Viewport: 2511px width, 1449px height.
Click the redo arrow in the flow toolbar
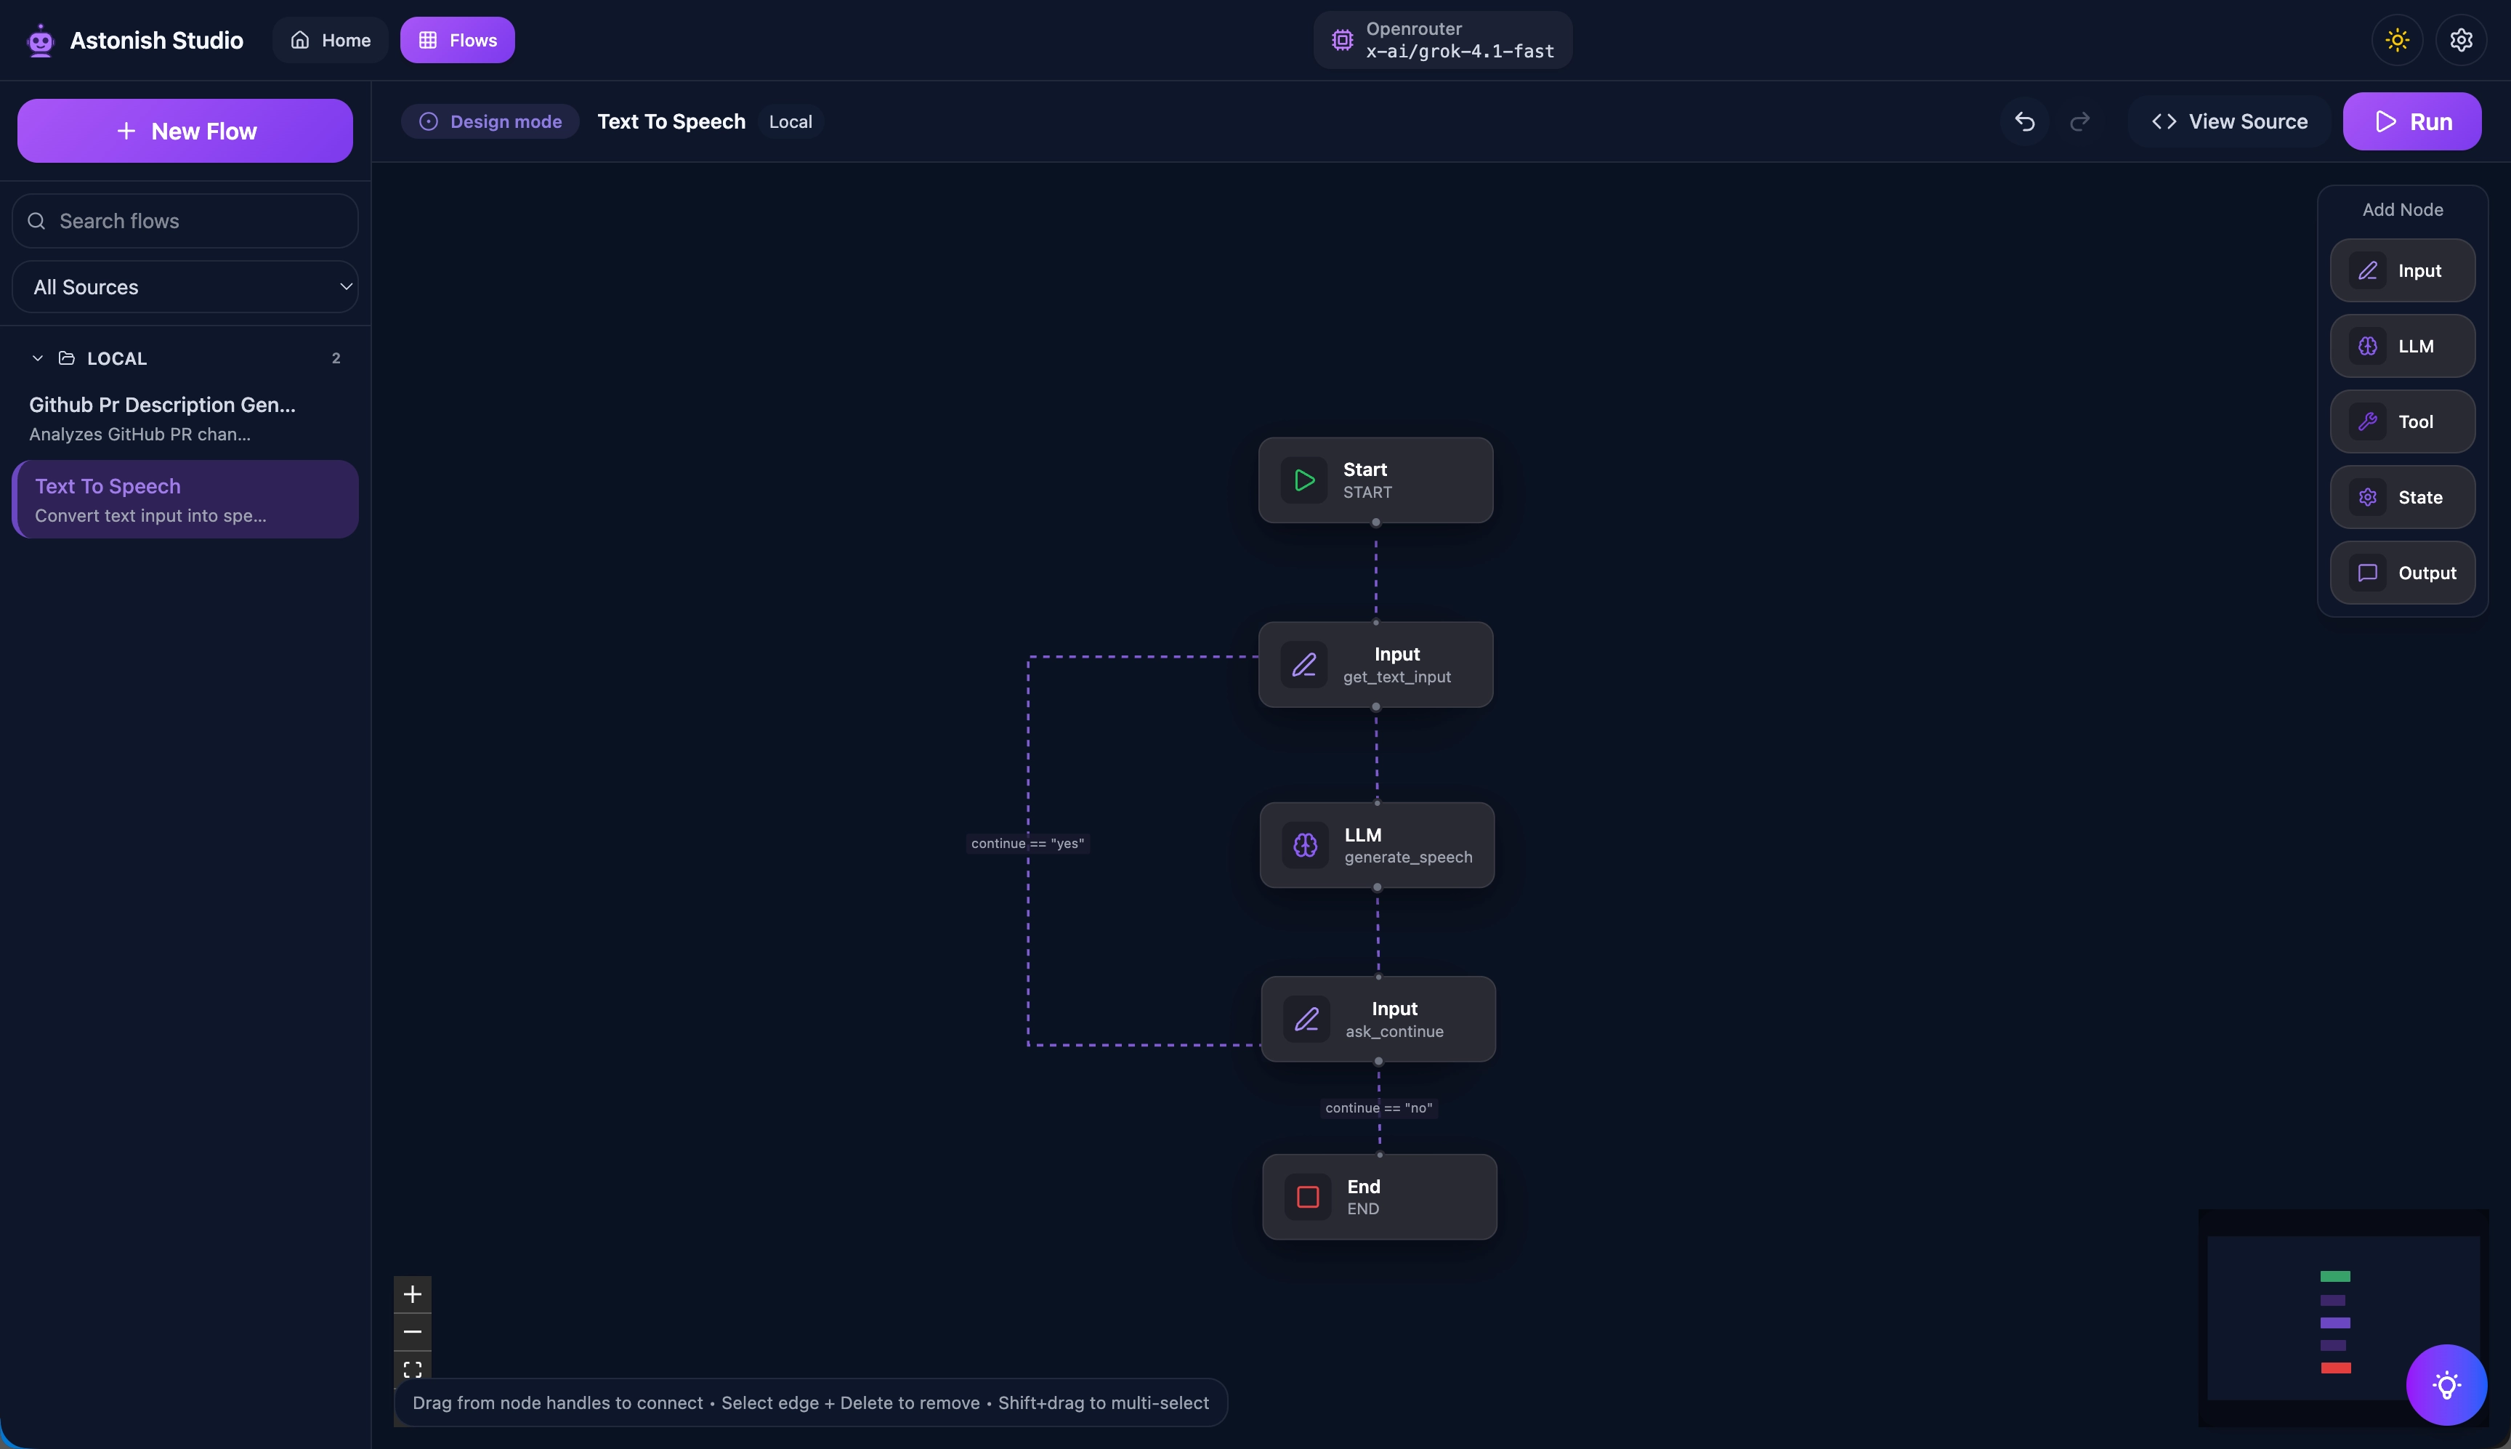click(x=2080, y=121)
